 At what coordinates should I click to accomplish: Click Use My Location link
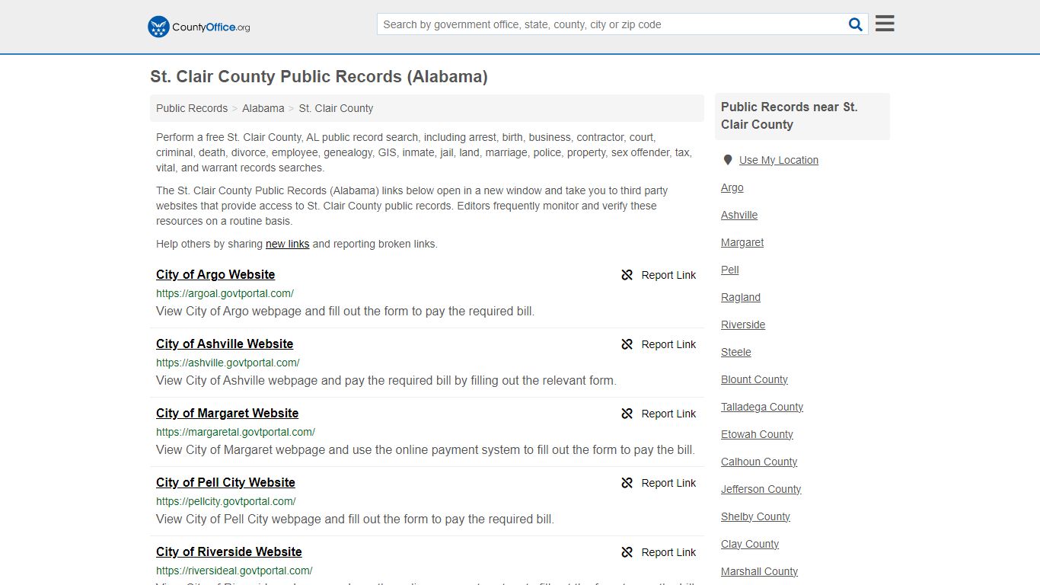coord(779,160)
